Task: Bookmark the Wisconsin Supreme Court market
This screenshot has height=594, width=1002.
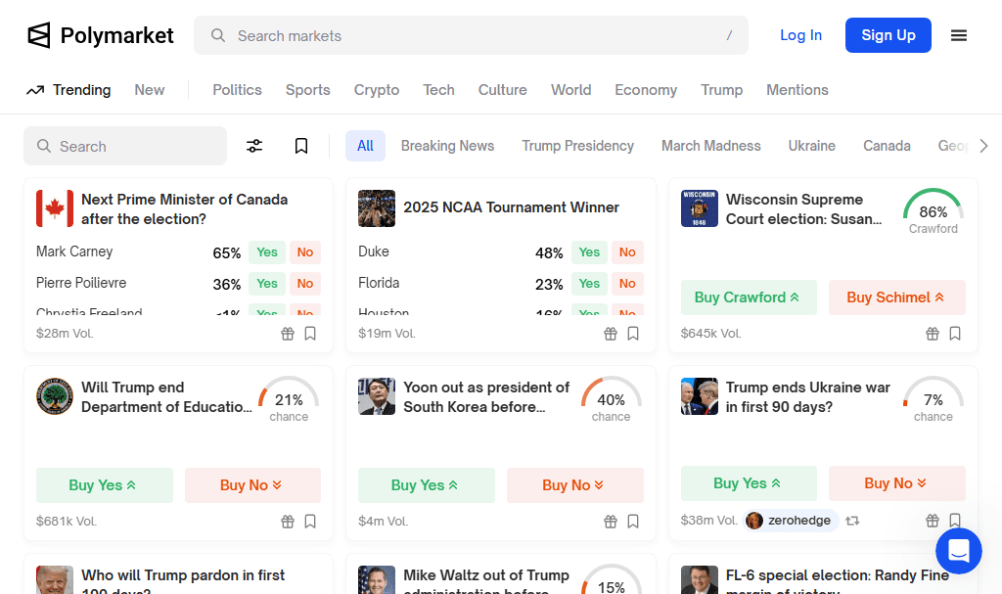Action: coord(955,334)
